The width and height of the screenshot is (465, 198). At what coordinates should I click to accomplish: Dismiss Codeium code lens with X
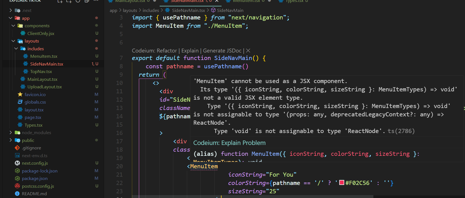pyautogui.click(x=248, y=51)
